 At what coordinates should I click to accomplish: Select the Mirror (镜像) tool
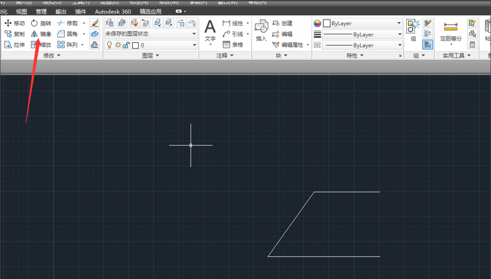tap(41, 34)
